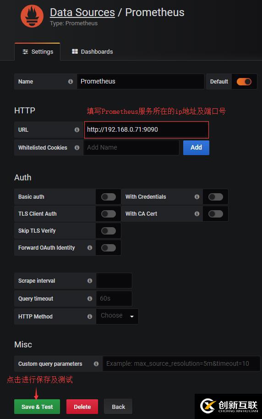Click the 'Default' label

coord(219,82)
